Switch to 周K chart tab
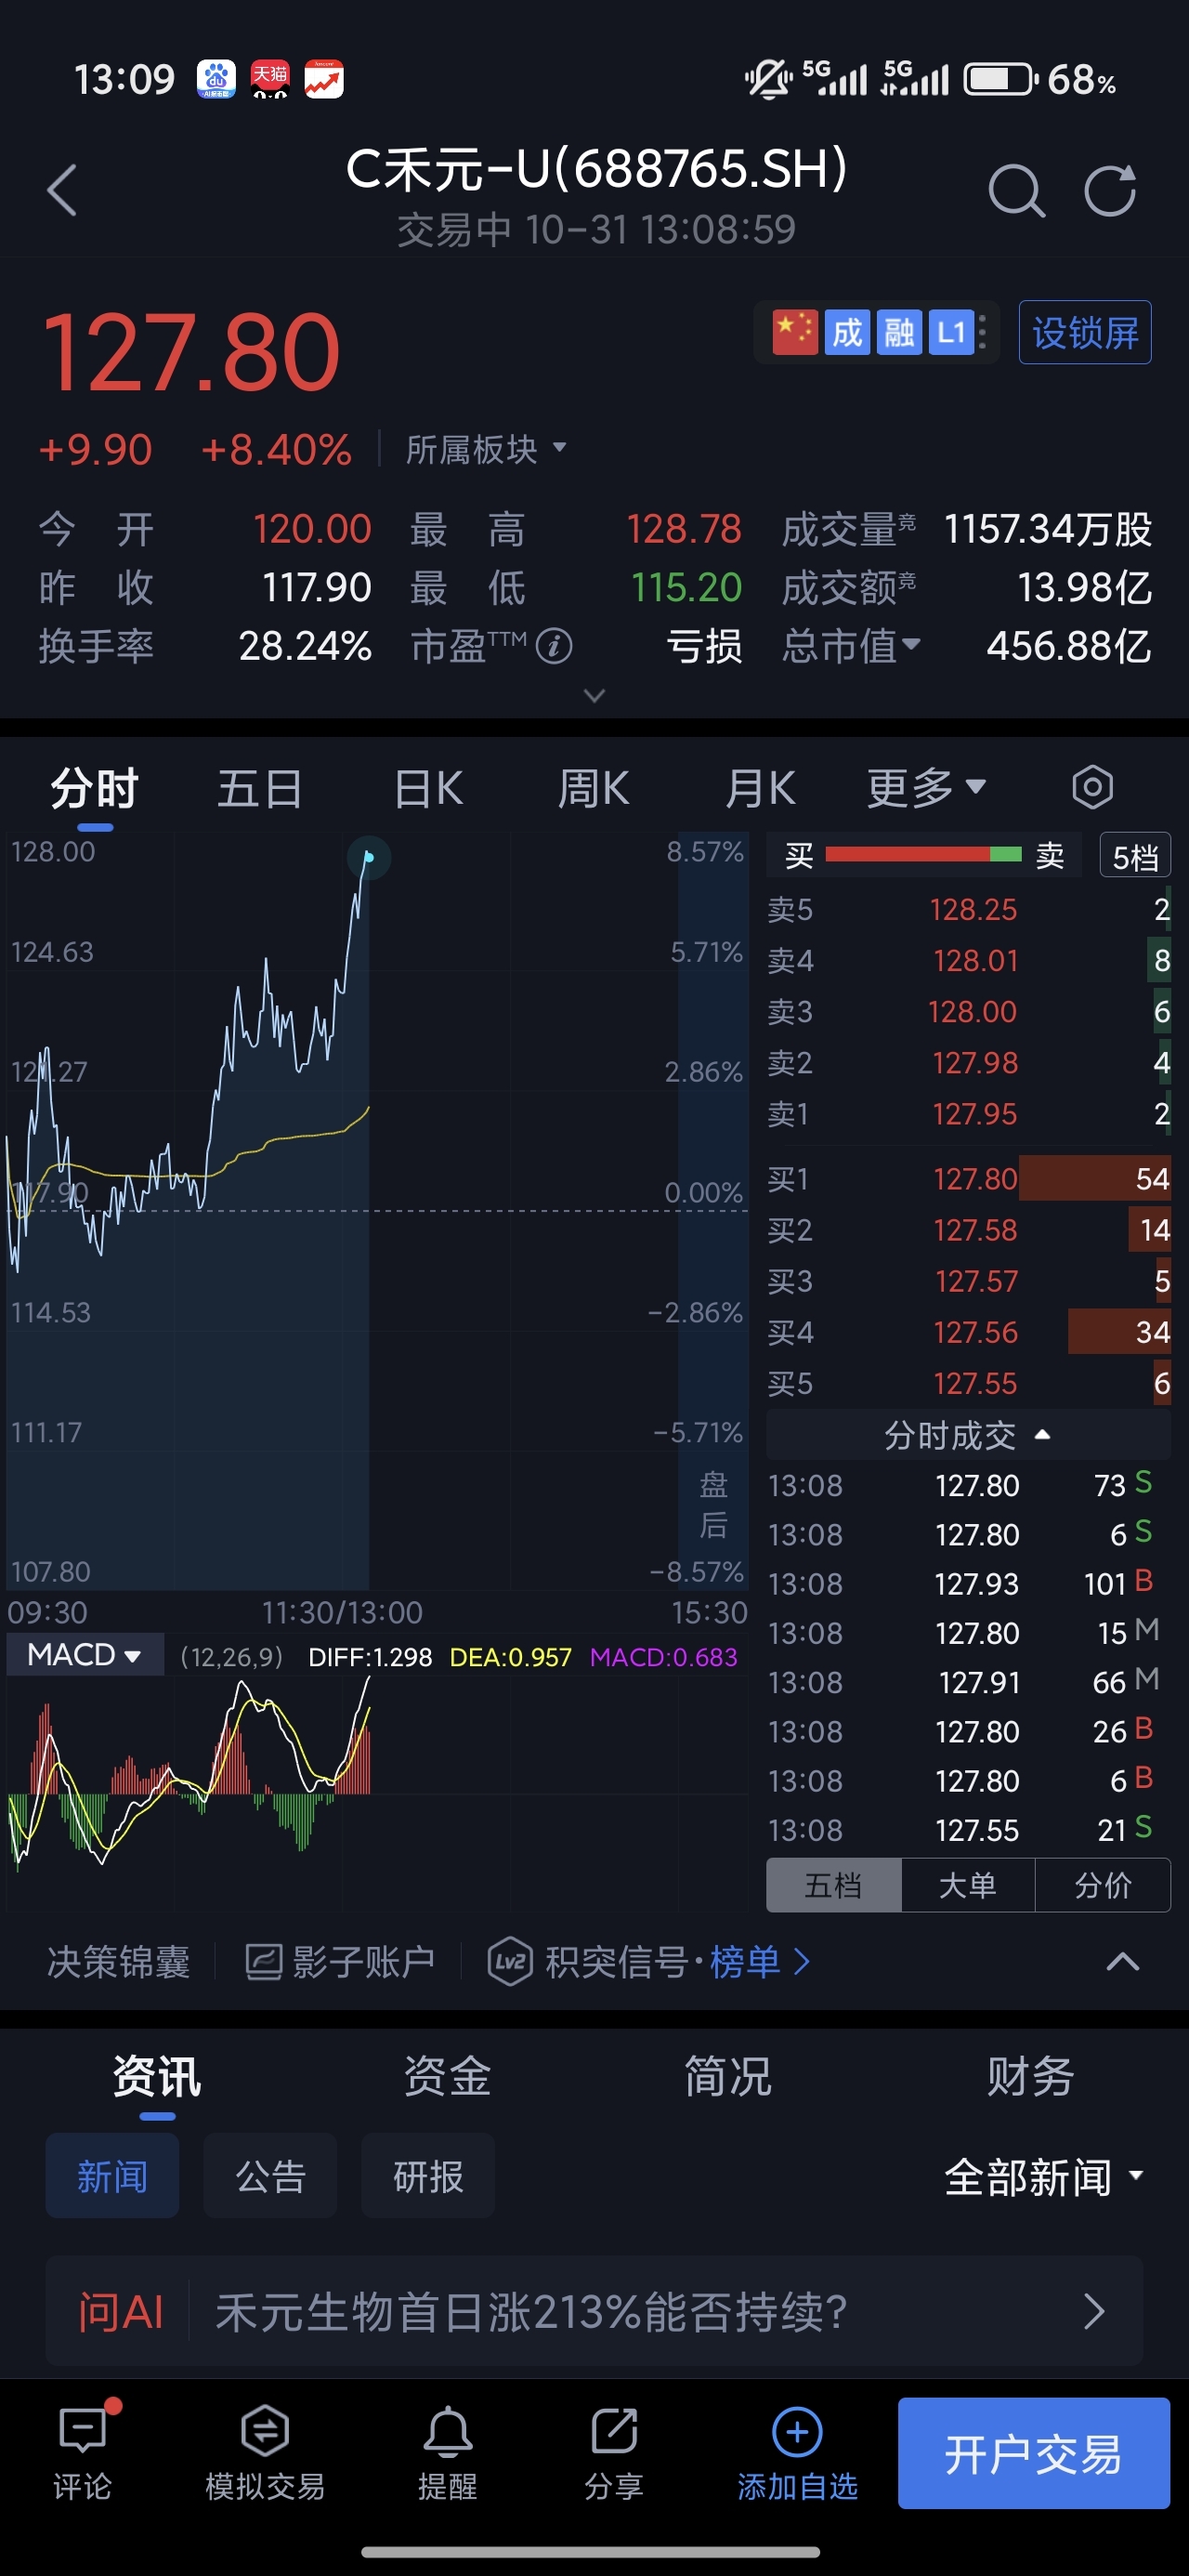The image size is (1189, 2576). pos(593,788)
